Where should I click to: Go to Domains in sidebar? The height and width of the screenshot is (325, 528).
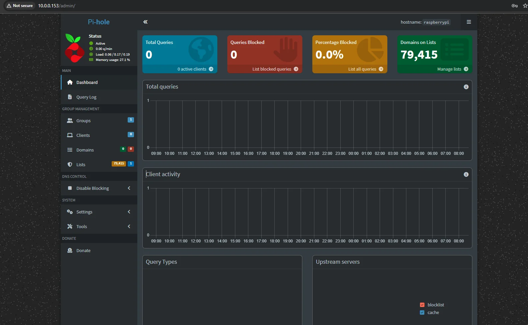(85, 150)
